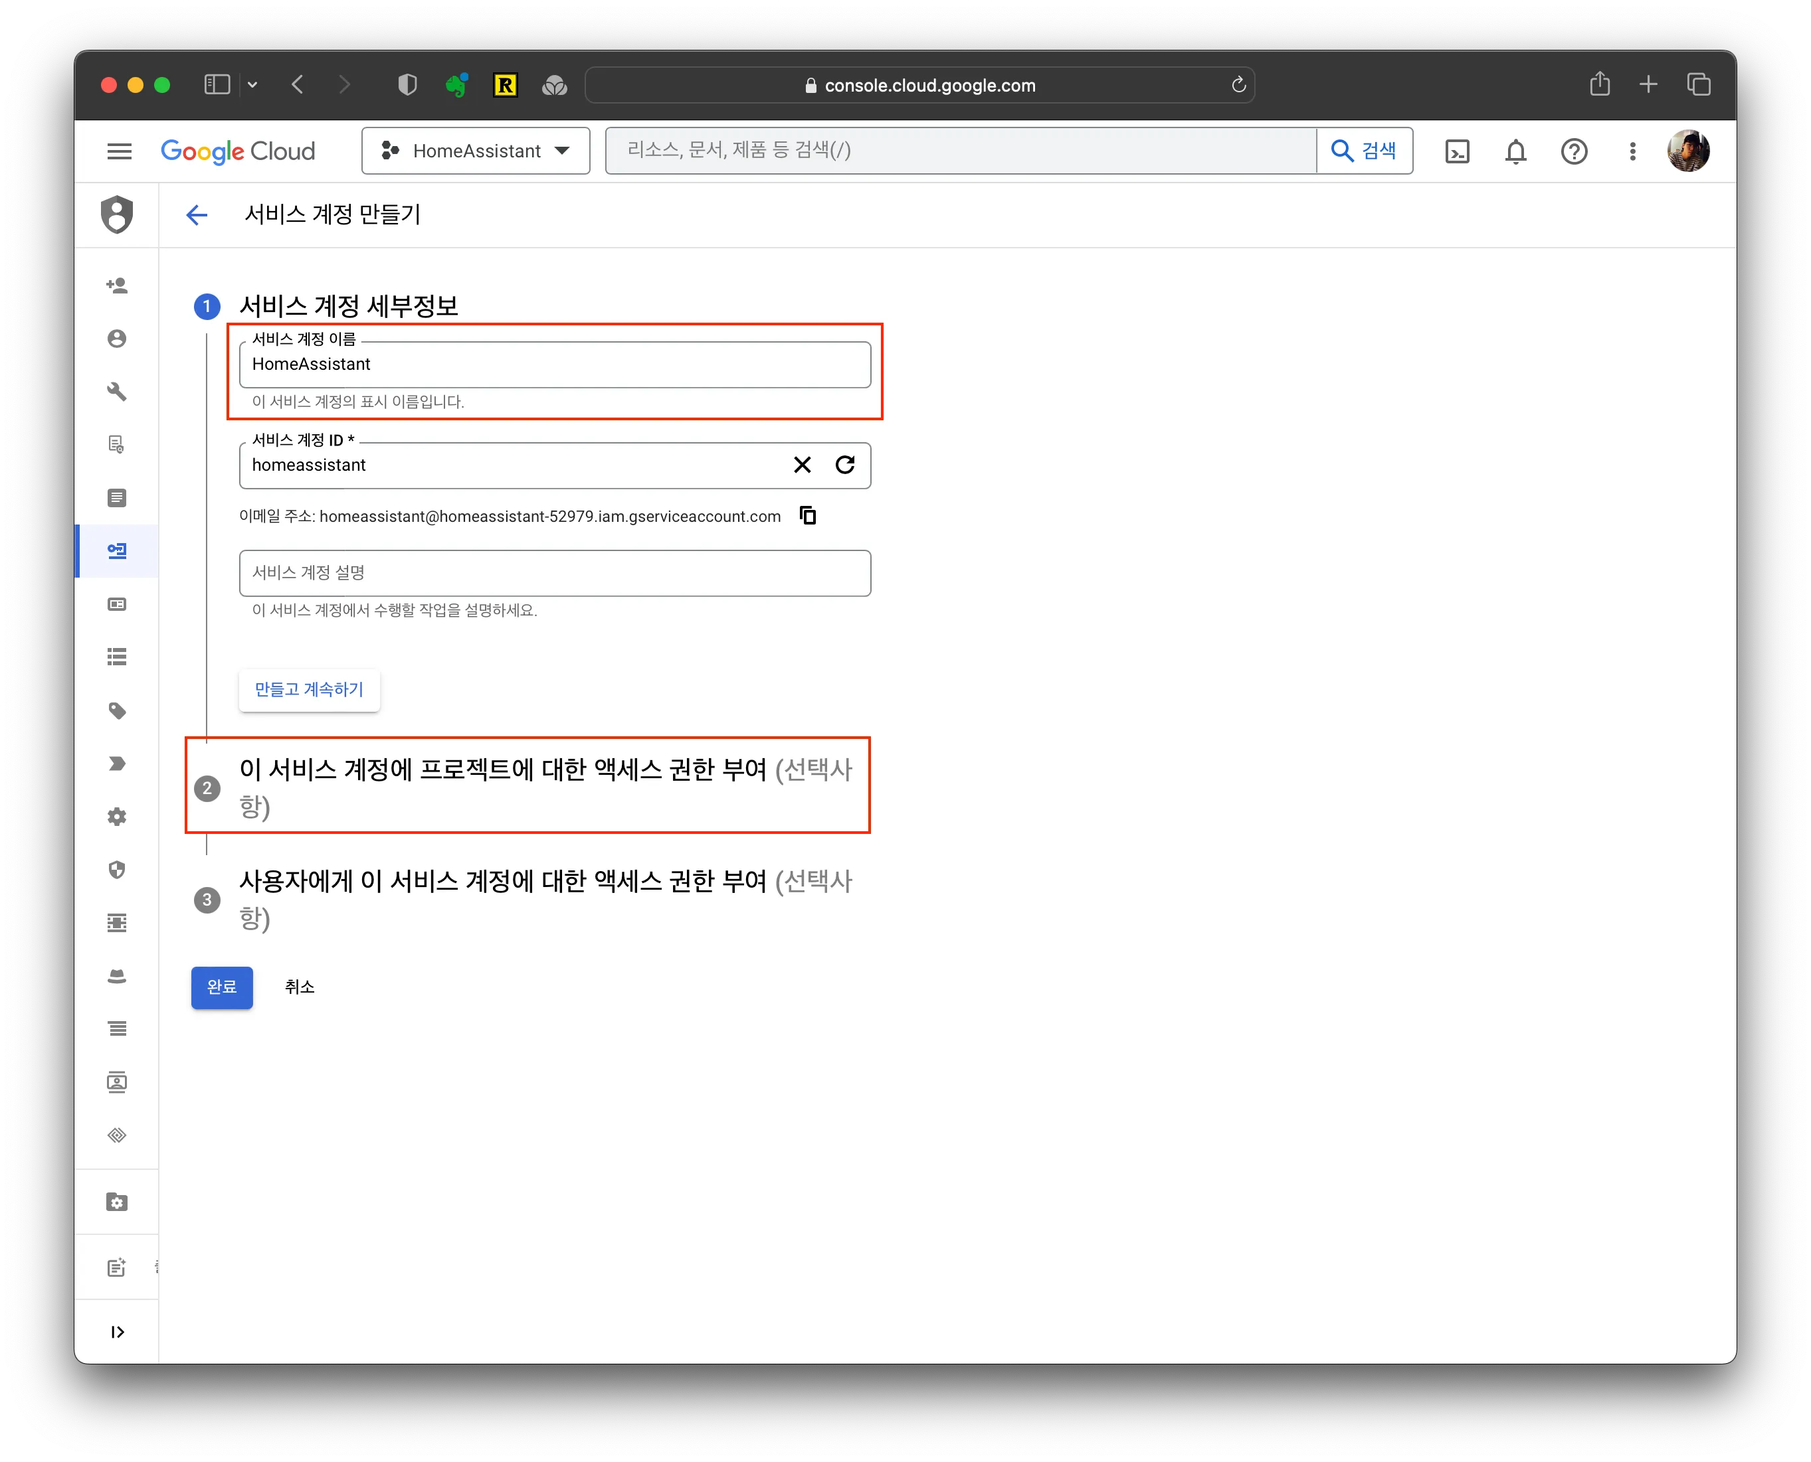Open the manage resources folder-gear item
1811x1462 pixels.
coord(117,1202)
